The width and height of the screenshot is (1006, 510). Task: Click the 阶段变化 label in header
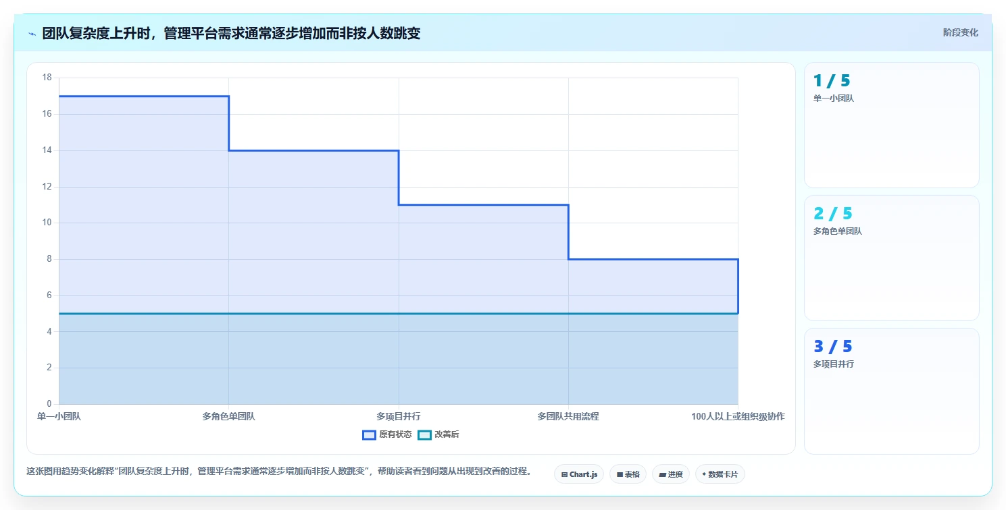click(960, 32)
